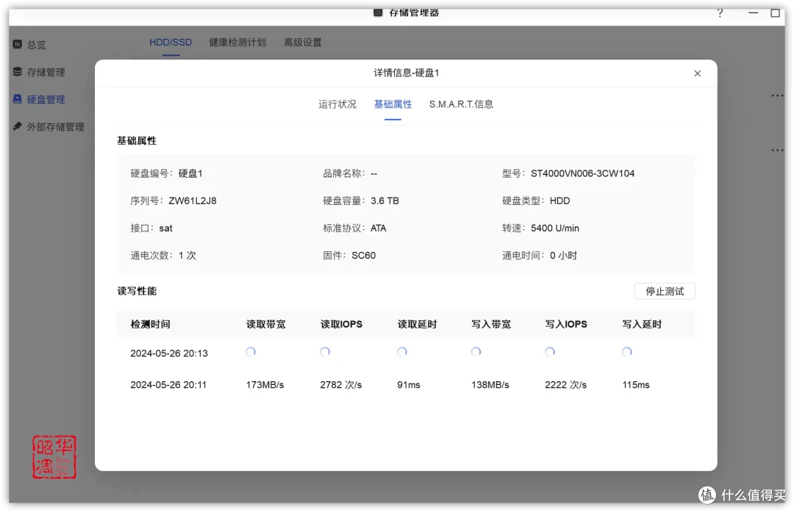Open the S.M.A.R.T.信息 tab
The image size is (794, 512).
pyautogui.click(x=461, y=104)
